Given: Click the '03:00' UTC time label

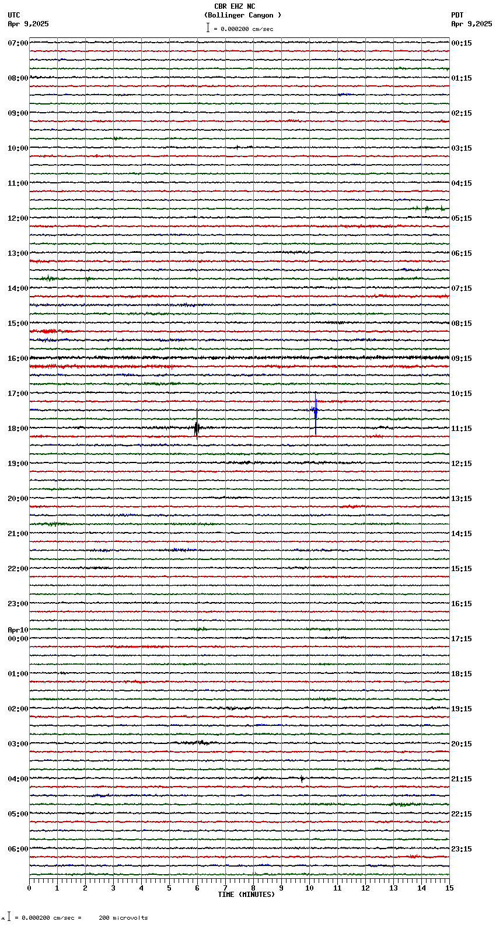Looking at the screenshot, I should [18, 744].
